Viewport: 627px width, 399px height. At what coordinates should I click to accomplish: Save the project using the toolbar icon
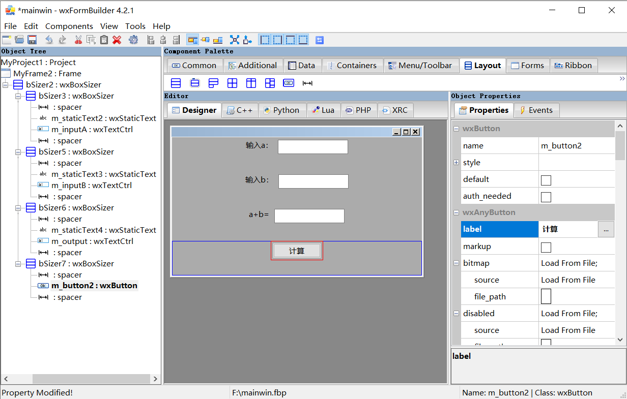coord(32,39)
